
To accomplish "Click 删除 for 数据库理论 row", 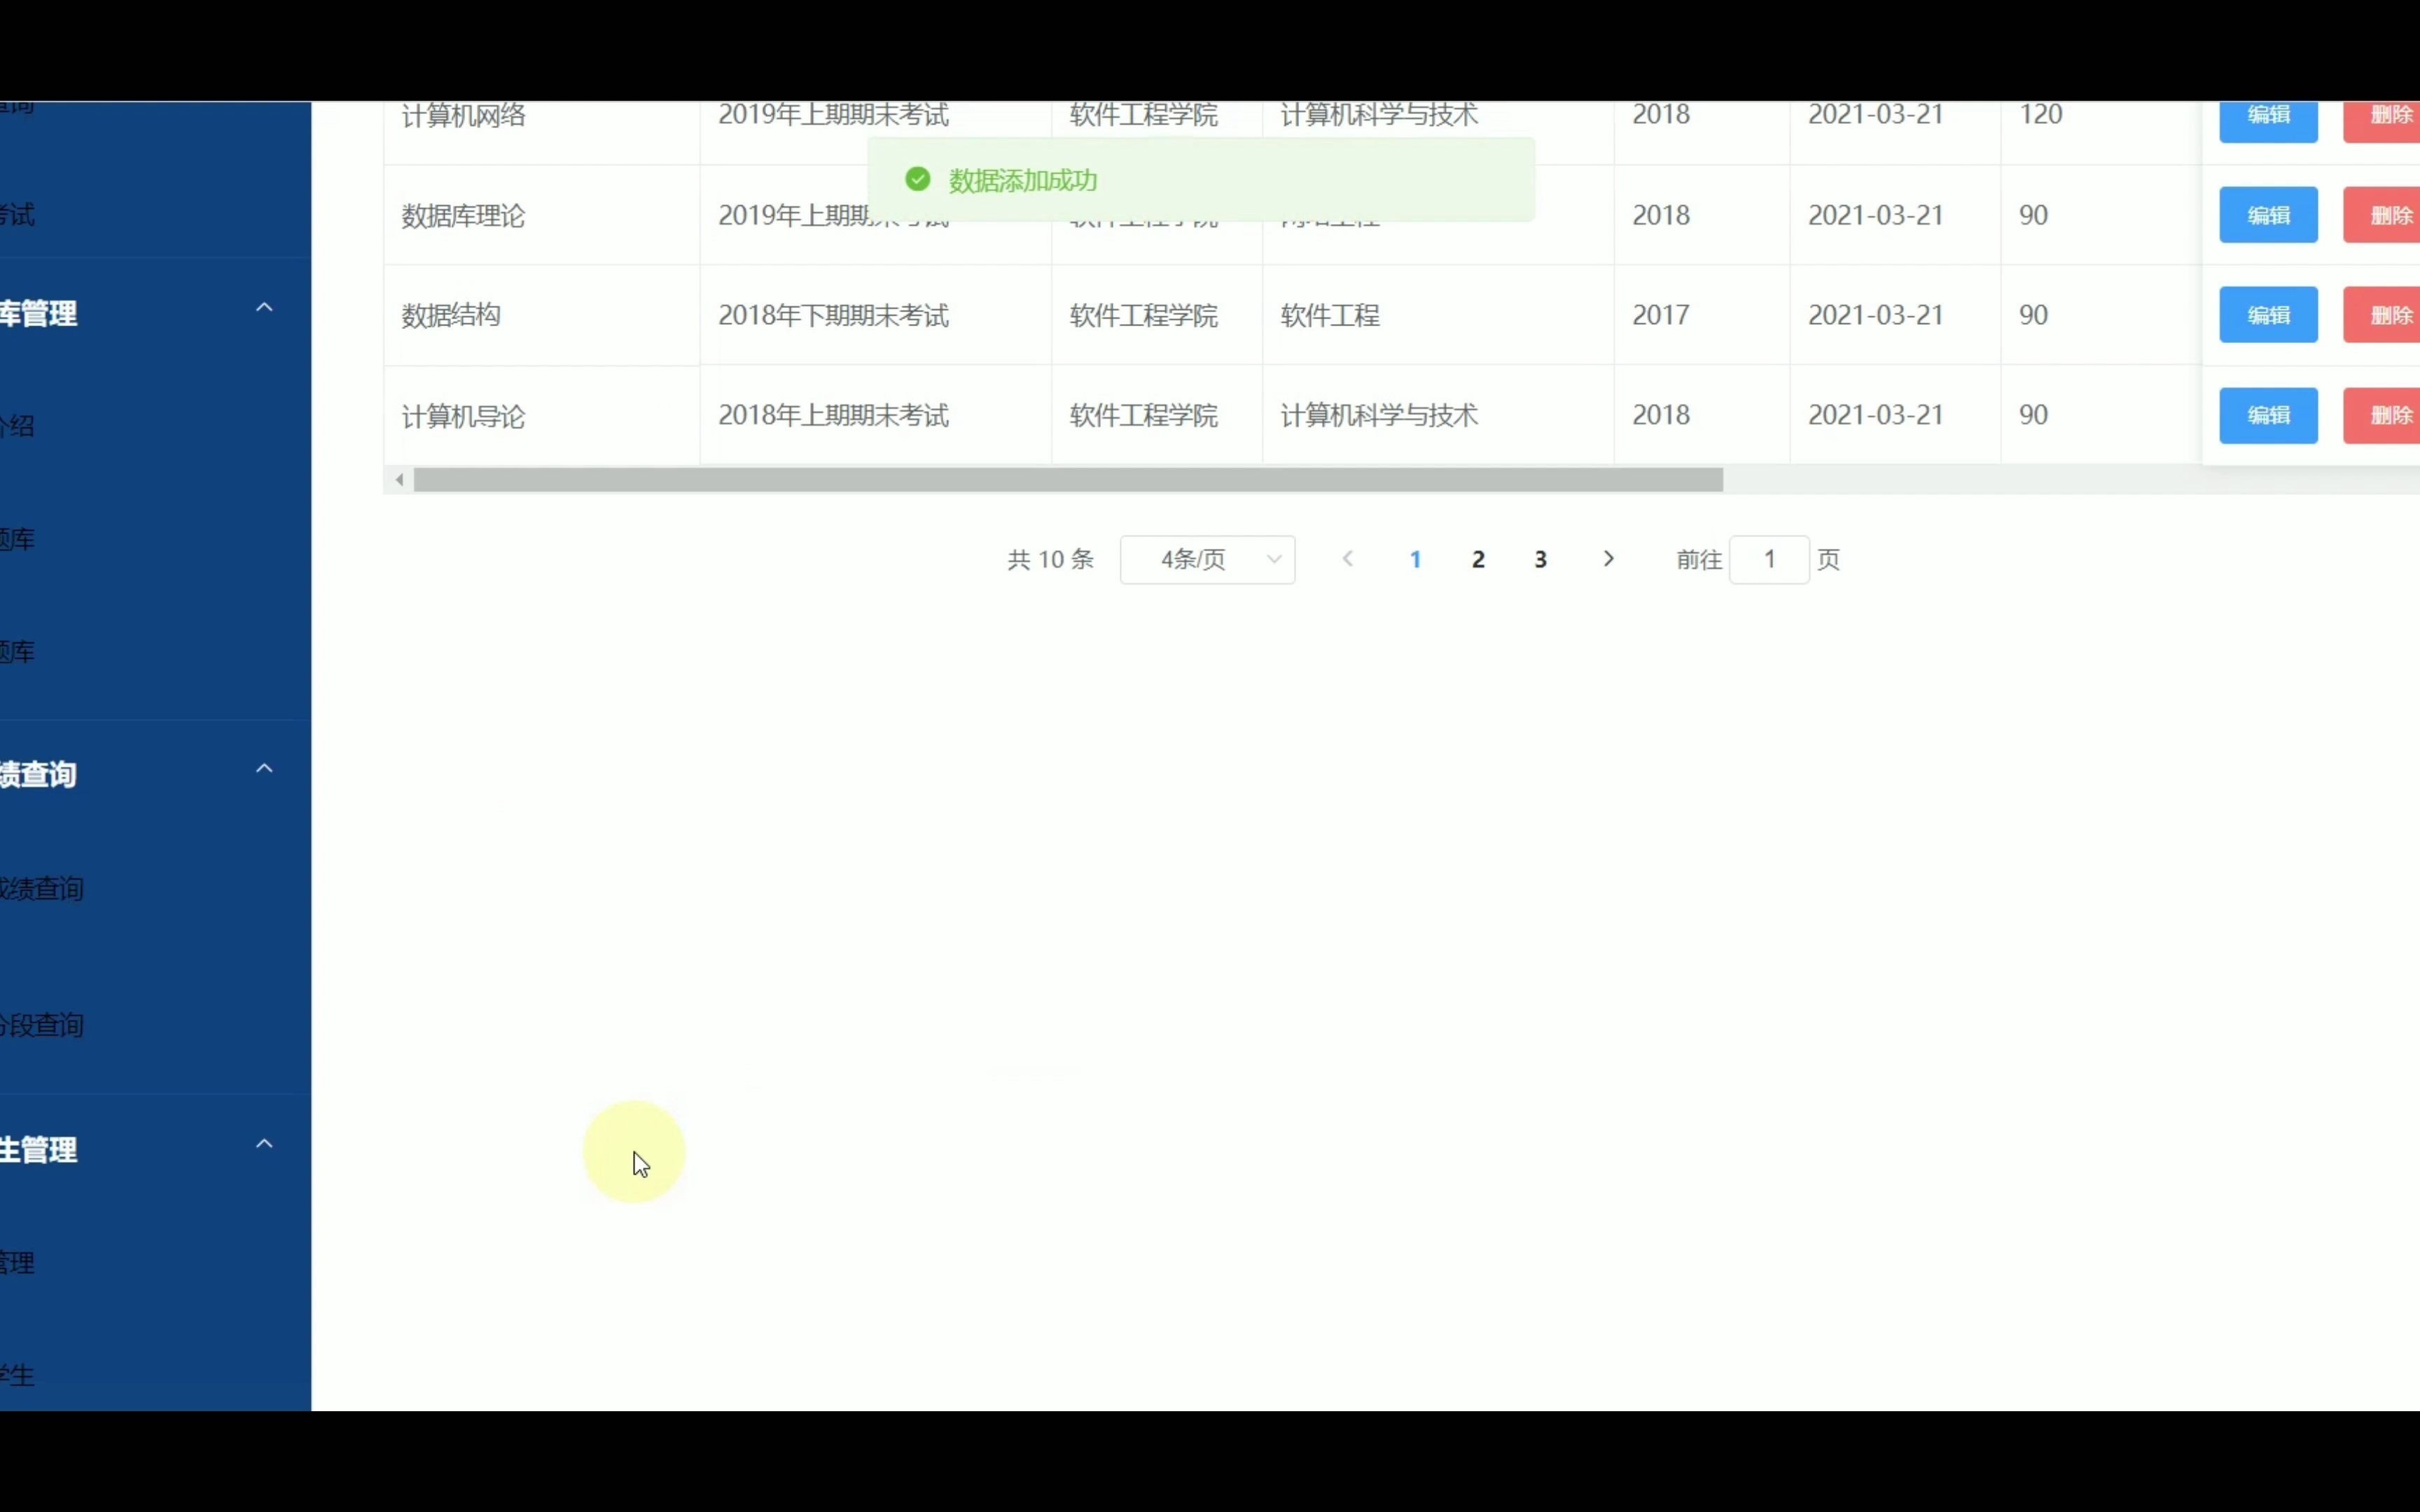I will 2382,215.
